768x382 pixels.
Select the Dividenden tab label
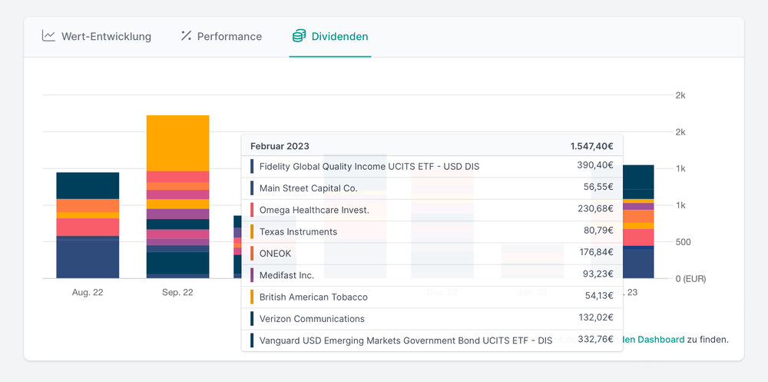click(x=339, y=36)
